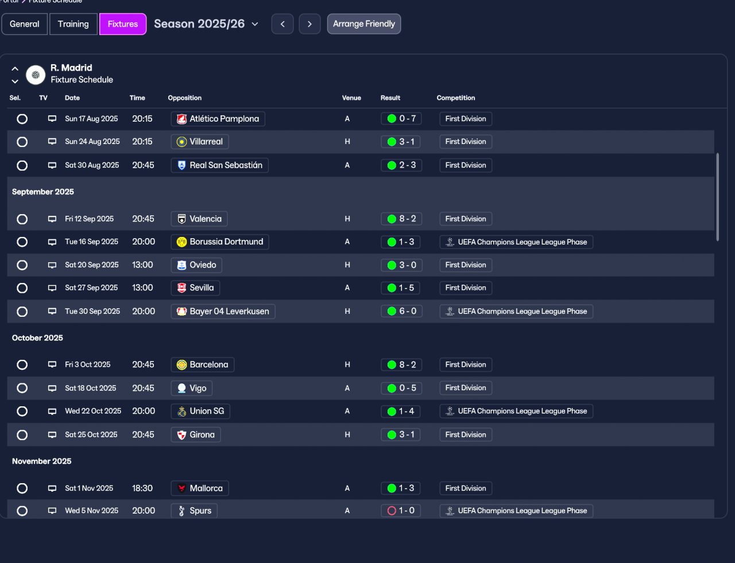The image size is (735, 563).
Task: Click the Sevilla club crest
Action: 181,288
